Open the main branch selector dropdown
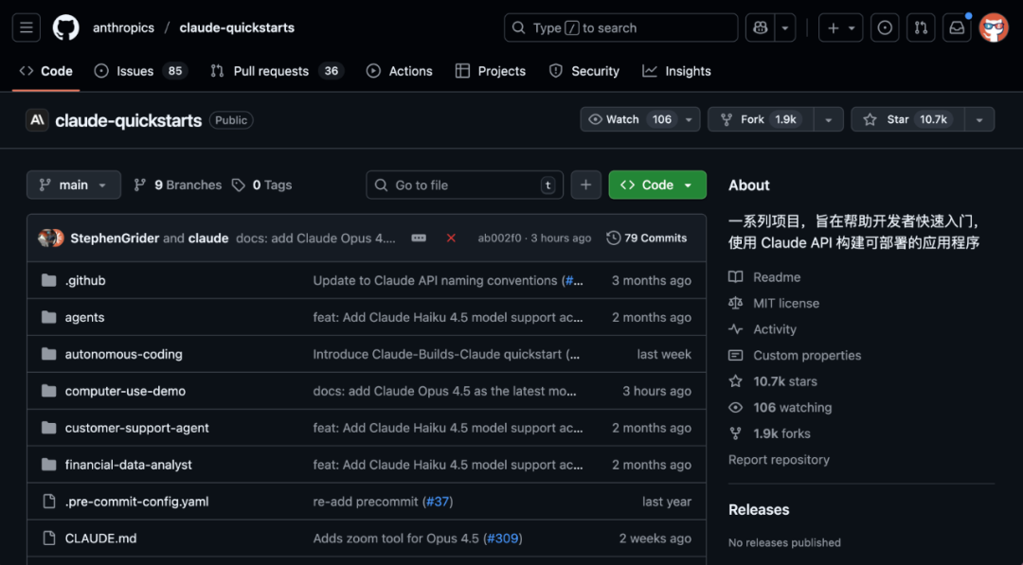1023x565 pixels. pos(74,185)
